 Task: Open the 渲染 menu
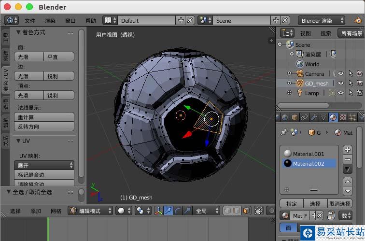[50, 21]
